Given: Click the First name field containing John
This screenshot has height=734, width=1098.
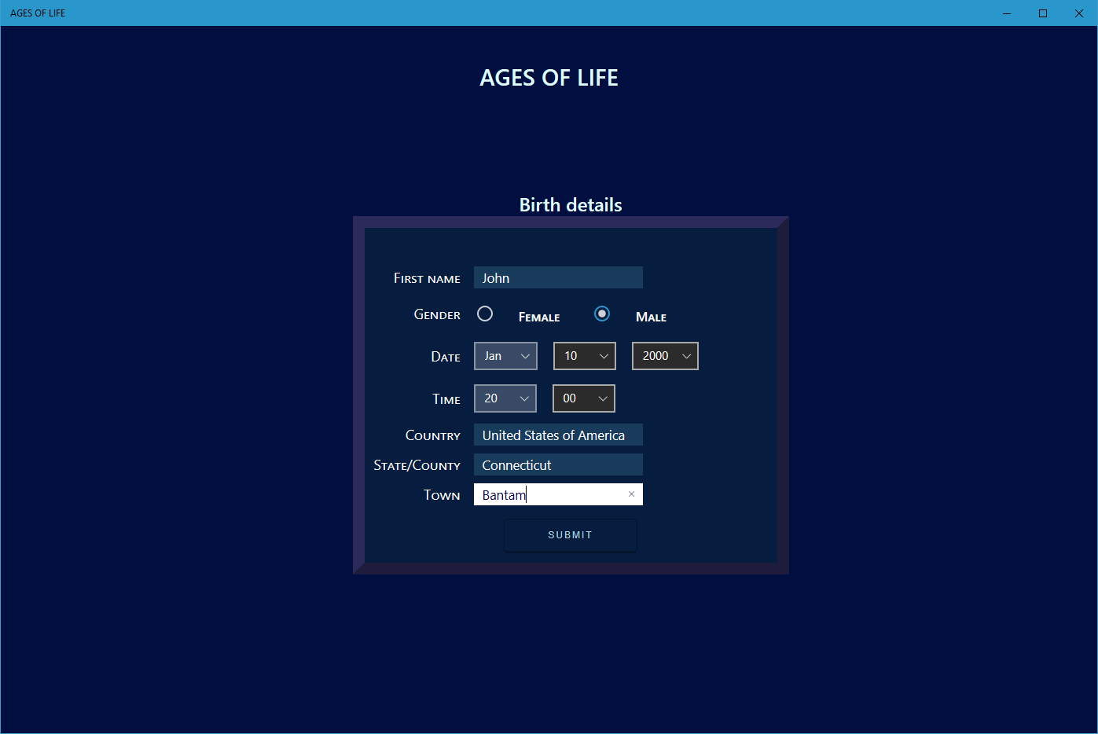Looking at the screenshot, I should tap(557, 277).
